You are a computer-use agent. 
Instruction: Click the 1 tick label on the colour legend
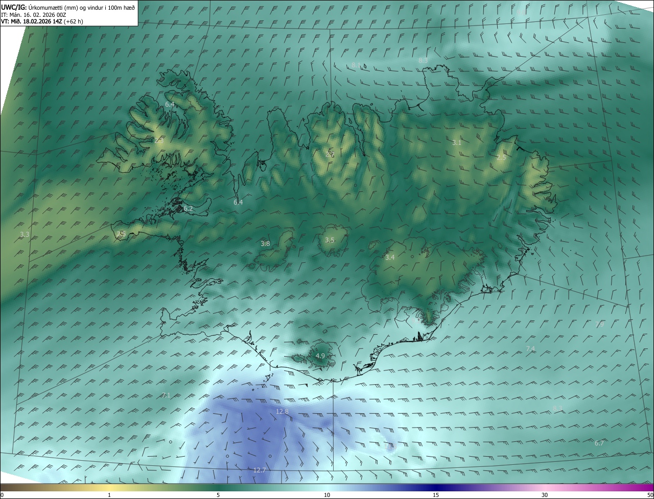[109, 495]
